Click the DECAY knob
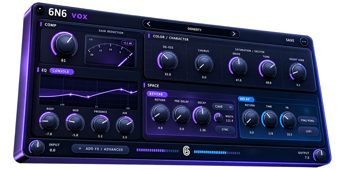 (202, 116)
